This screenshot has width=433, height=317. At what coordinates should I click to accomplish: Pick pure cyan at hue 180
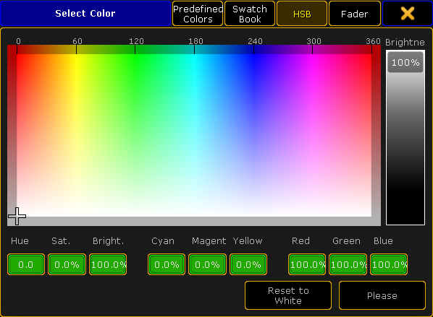[194, 55]
